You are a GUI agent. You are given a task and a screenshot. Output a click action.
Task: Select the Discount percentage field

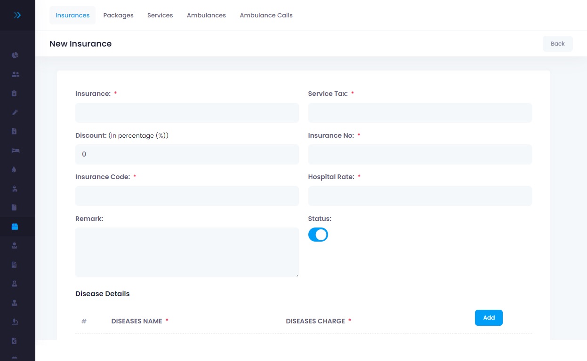(x=187, y=154)
